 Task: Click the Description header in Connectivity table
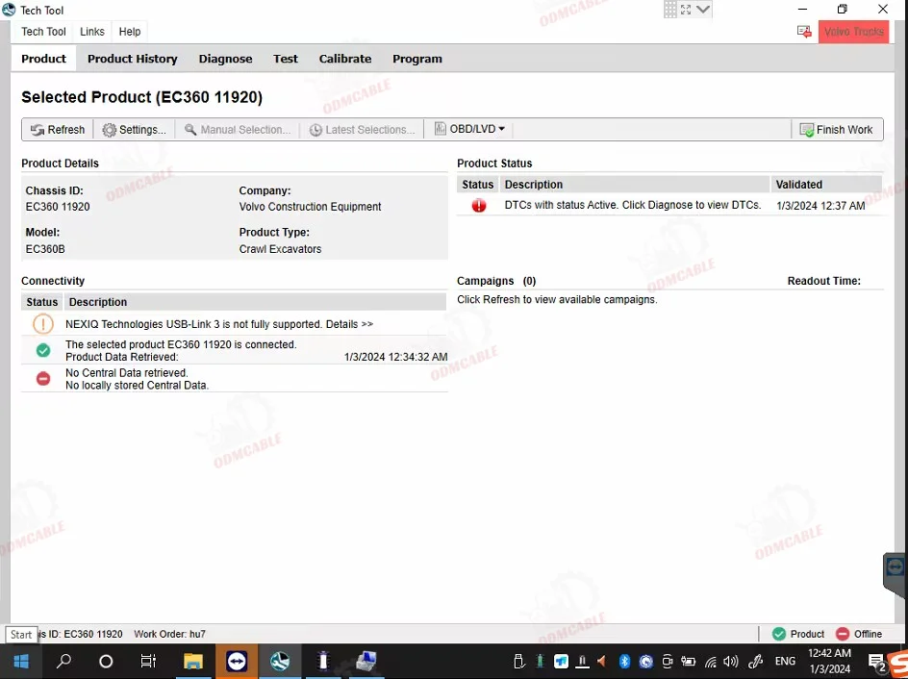(255, 302)
